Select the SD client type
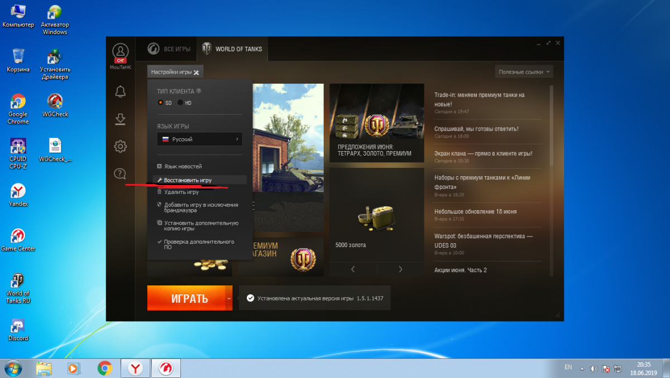Screen dimensions: 670x378 point(165,103)
